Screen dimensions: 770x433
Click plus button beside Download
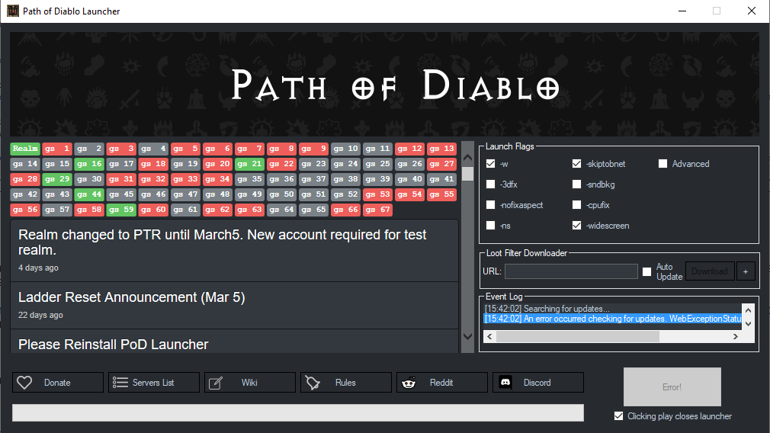point(746,271)
